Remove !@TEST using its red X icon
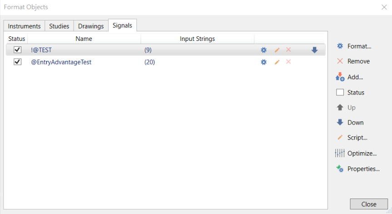The height and width of the screenshot is (214, 392). point(288,50)
